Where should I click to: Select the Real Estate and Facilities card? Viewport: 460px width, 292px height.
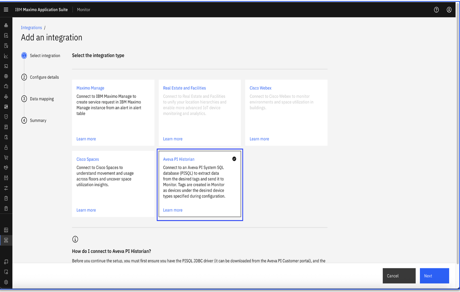(200, 113)
